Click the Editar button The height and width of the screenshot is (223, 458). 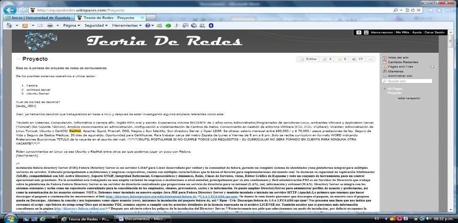click(x=308, y=59)
